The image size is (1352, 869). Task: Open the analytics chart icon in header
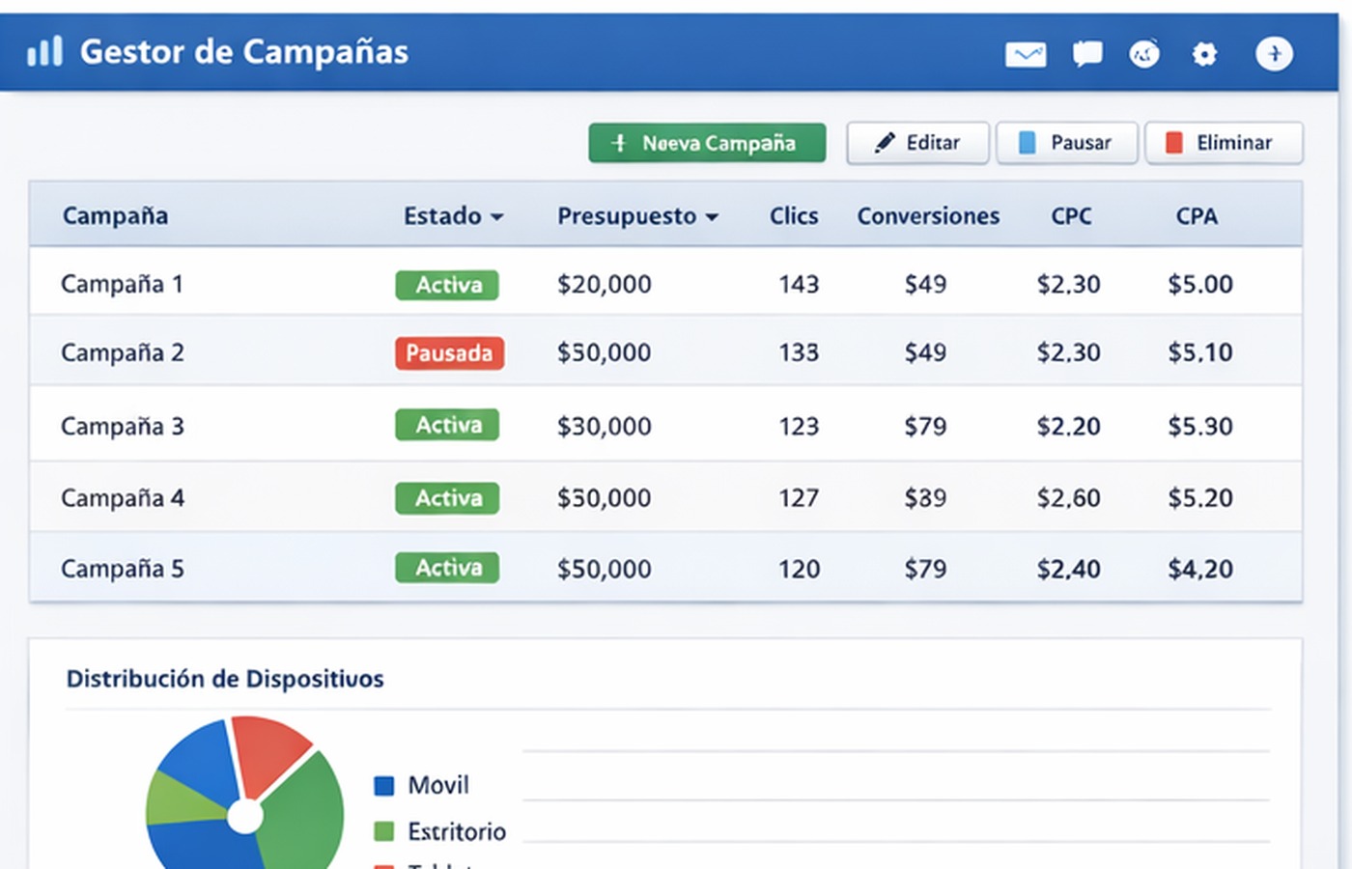(x=1026, y=54)
